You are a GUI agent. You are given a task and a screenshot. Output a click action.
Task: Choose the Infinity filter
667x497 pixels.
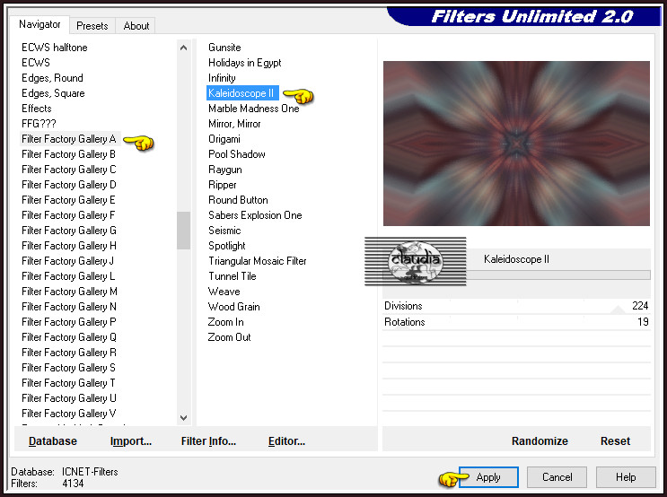click(x=222, y=78)
